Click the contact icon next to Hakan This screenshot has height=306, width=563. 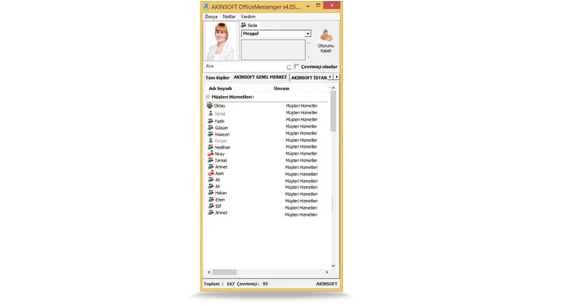click(x=211, y=193)
